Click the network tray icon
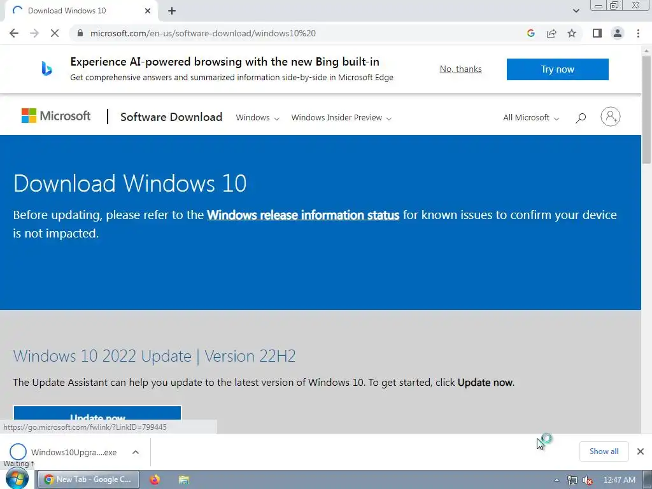 click(x=572, y=480)
